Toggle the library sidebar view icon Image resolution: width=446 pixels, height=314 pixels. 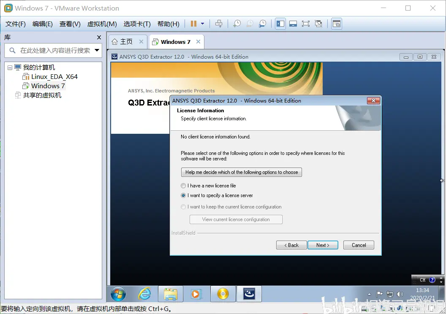click(x=280, y=24)
